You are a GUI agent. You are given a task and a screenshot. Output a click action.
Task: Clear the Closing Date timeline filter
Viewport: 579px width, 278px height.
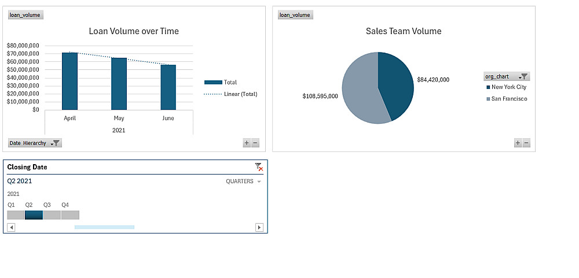(x=259, y=167)
